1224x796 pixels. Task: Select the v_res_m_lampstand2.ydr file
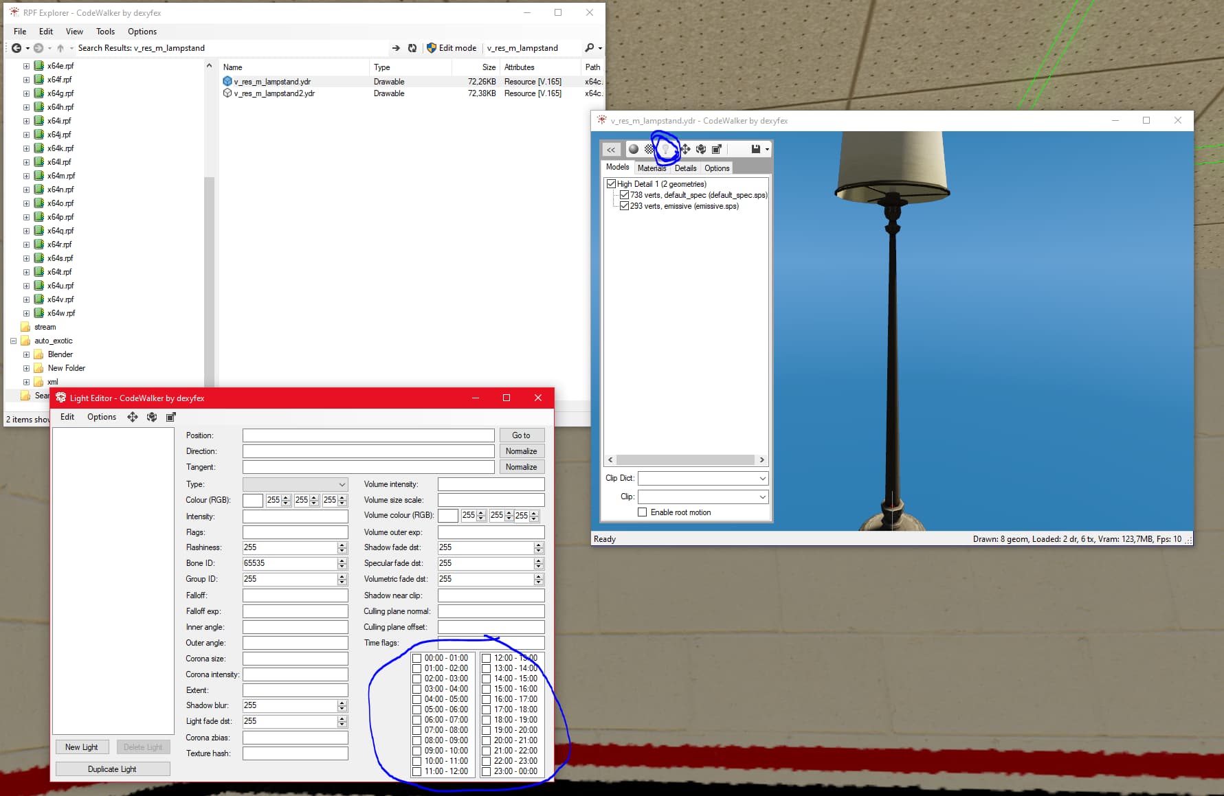pyautogui.click(x=274, y=93)
